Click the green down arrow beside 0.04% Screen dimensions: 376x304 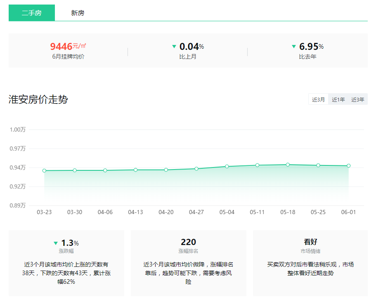tap(174, 47)
